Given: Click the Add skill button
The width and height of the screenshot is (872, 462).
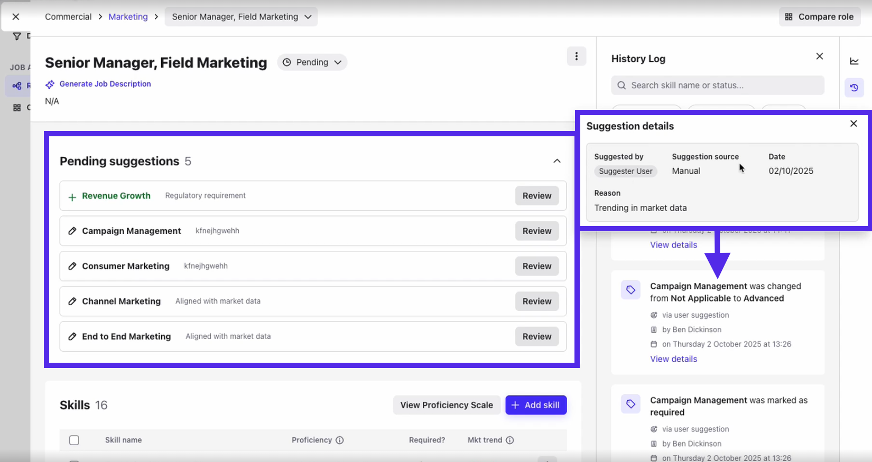Looking at the screenshot, I should (x=535, y=405).
